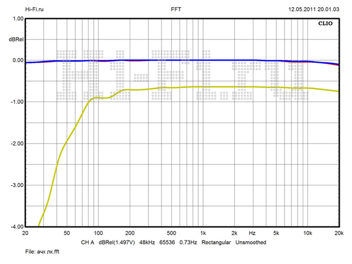Click the -2.00 y-axis label

point(16,144)
